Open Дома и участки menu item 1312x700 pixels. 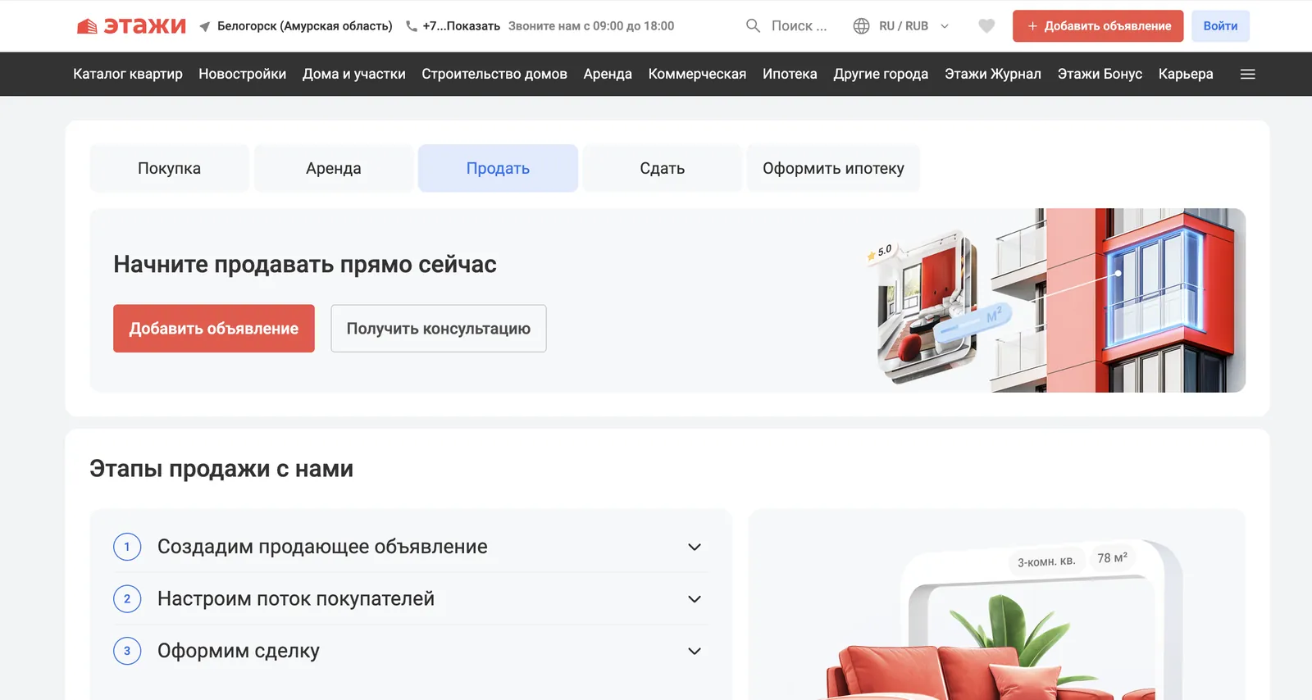[x=354, y=74]
